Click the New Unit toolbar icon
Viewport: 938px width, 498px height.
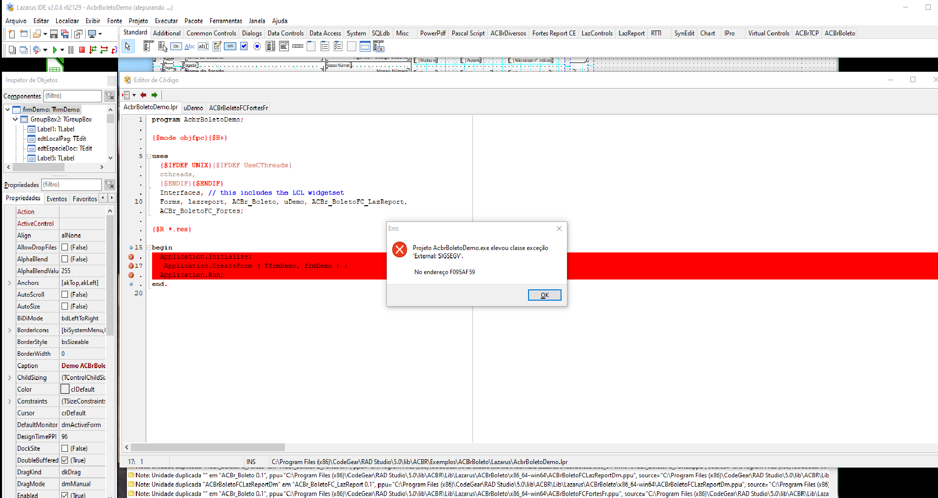pyautogui.click(x=12, y=34)
